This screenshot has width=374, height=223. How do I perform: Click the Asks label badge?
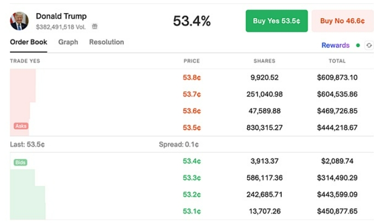coord(21,126)
